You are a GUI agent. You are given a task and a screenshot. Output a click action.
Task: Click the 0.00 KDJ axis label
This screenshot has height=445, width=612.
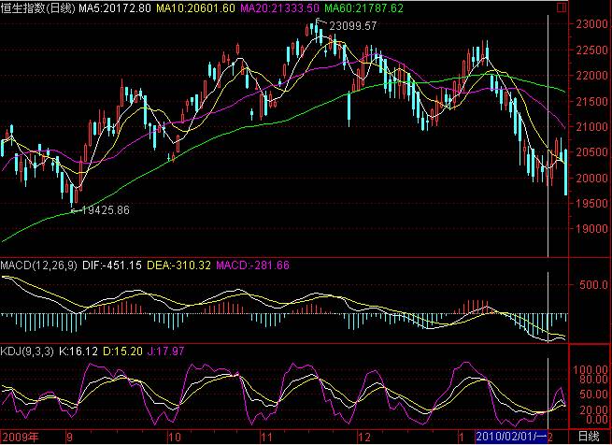(x=596, y=419)
